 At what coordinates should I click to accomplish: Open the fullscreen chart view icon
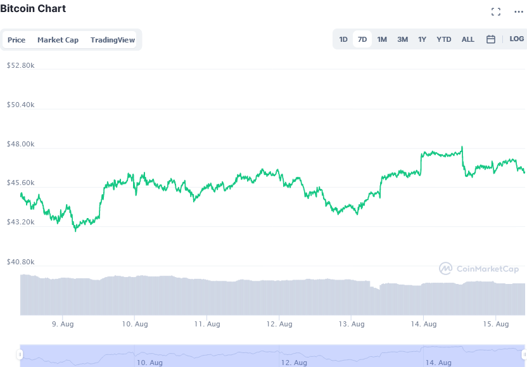click(496, 12)
